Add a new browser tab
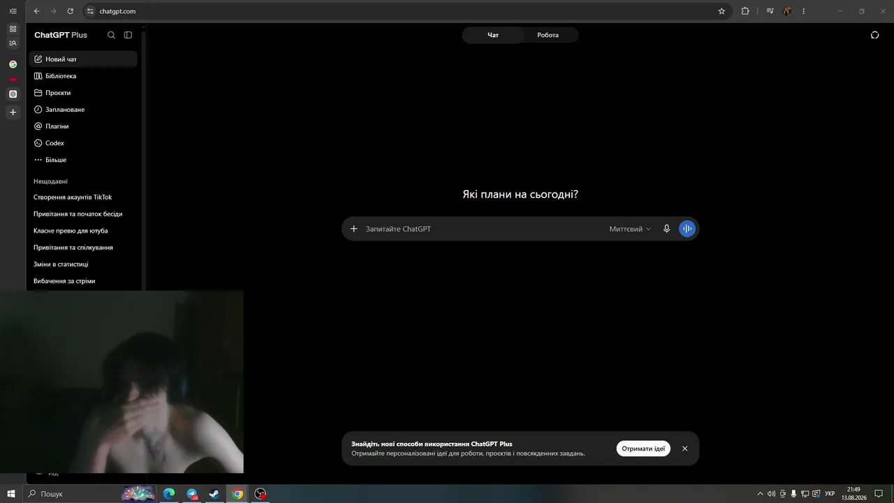This screenshot has height=503, width=894. tap(13, 112)
